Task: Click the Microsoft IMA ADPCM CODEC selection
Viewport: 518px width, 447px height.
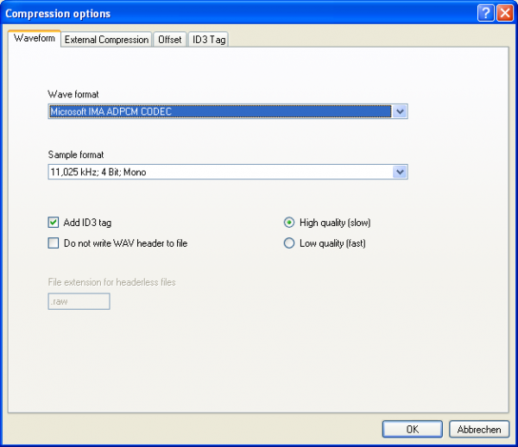Action: pos(219,111)
